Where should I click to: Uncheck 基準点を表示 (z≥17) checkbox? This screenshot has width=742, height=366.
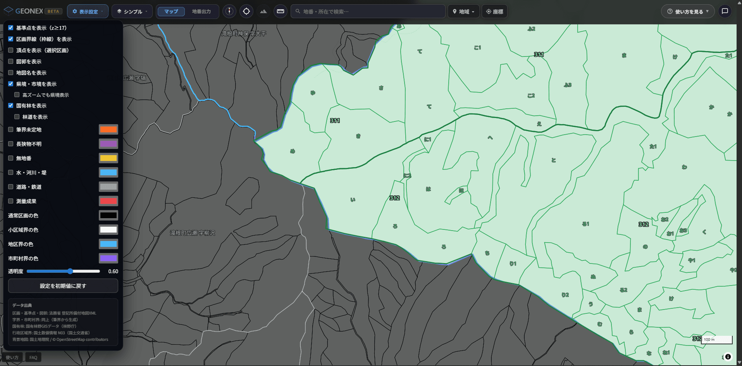pyautogui.click(x=11, y=28)
